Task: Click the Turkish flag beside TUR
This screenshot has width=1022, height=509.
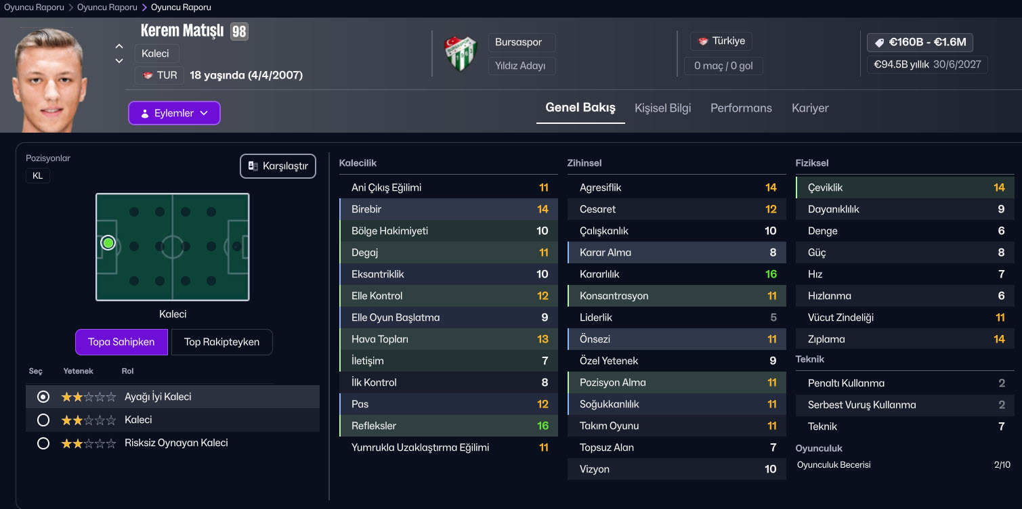Action: tap(148, 75)
